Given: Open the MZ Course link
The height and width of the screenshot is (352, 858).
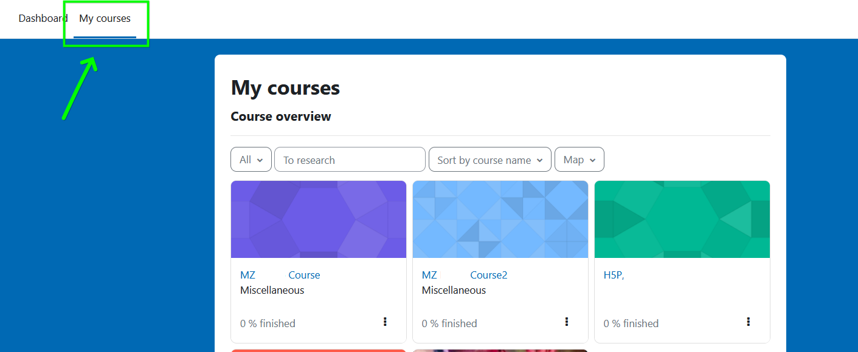Looking at the screenshot, I should (280, 275).
